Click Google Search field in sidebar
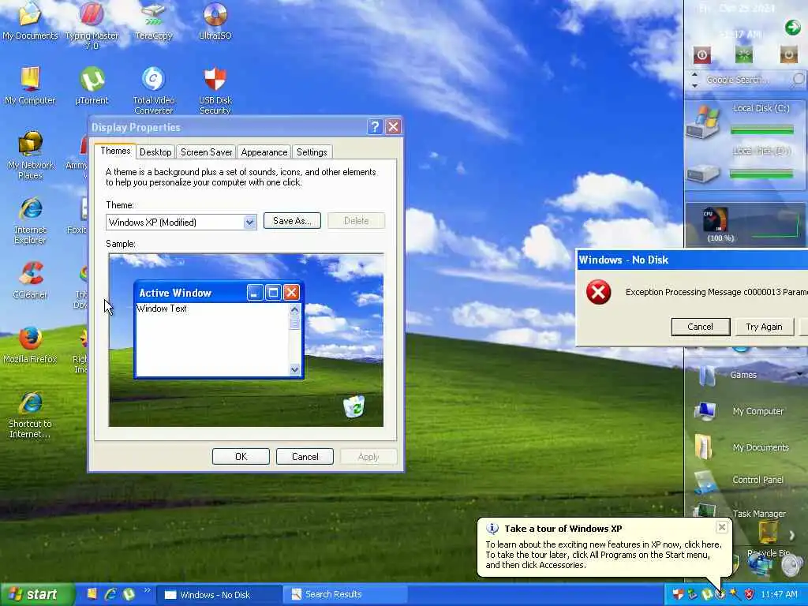Viewport: 808px width, 606px height. (x=747, y=80)
